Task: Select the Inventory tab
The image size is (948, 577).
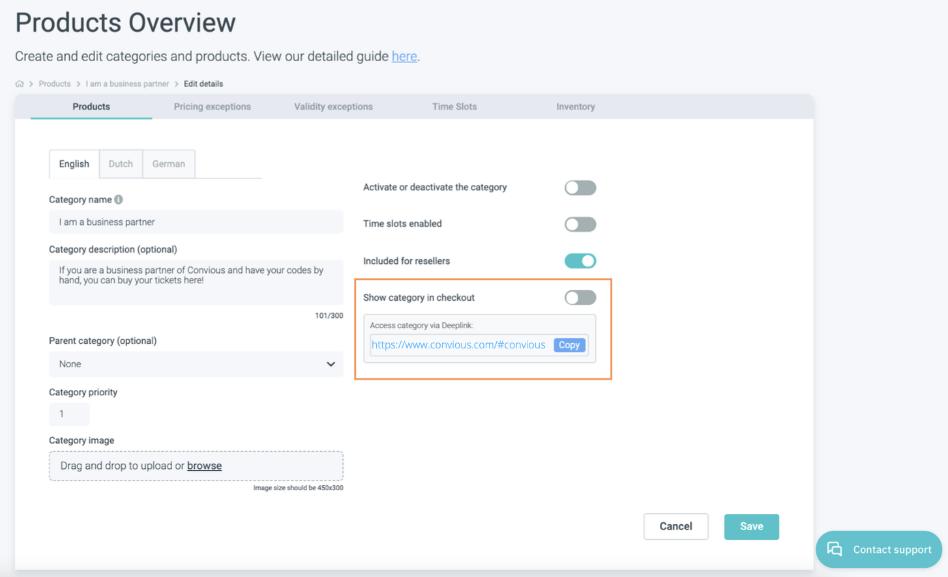Action: click(x=575, y=107)
